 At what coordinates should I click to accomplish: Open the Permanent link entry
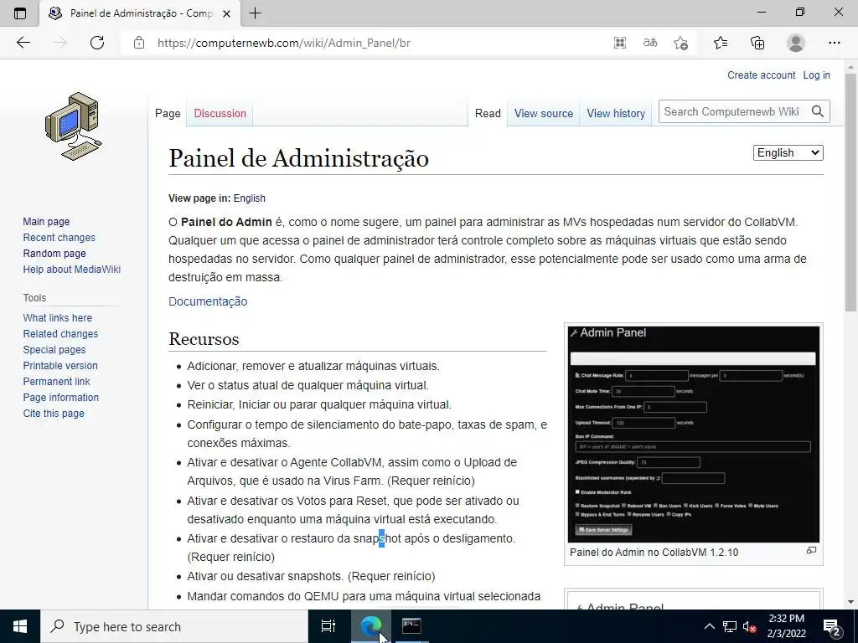[x=56, y=381]
